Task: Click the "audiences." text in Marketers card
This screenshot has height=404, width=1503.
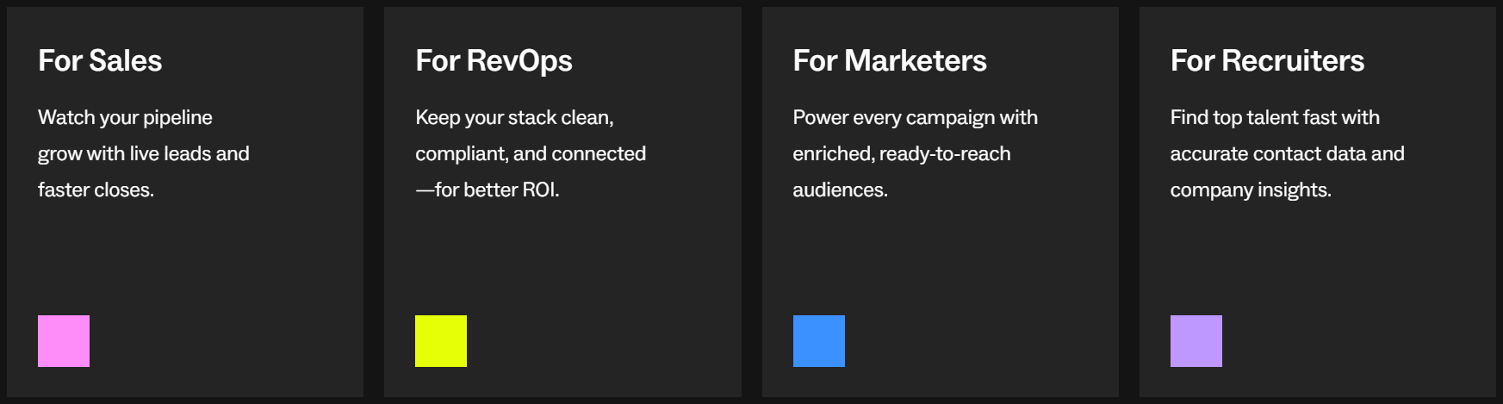Action: click(x=840, y=190)
